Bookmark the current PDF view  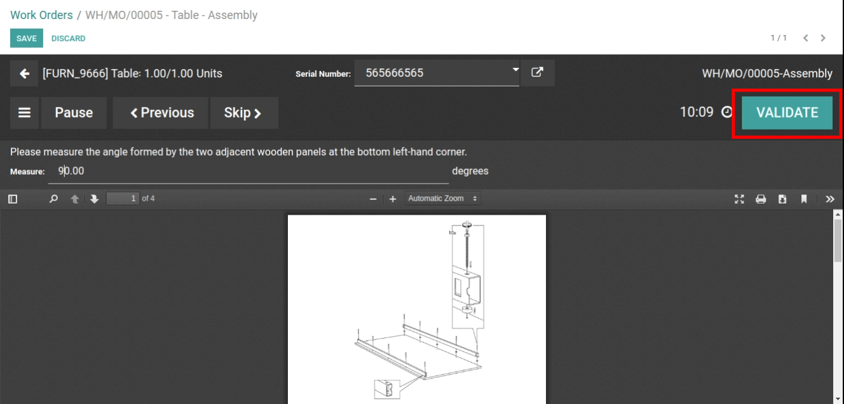coord(804,199)
